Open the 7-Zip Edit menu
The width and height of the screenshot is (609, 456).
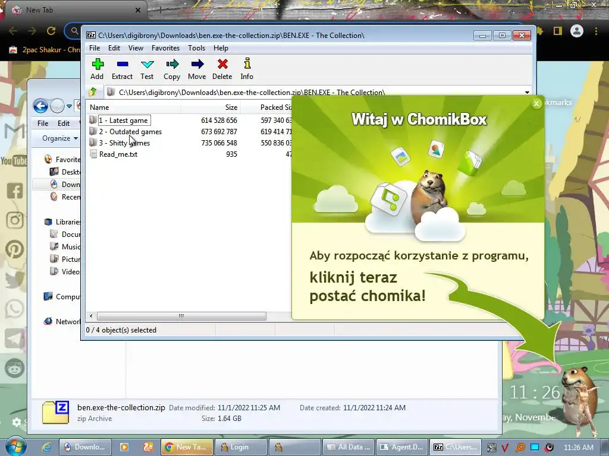point(114,48)
